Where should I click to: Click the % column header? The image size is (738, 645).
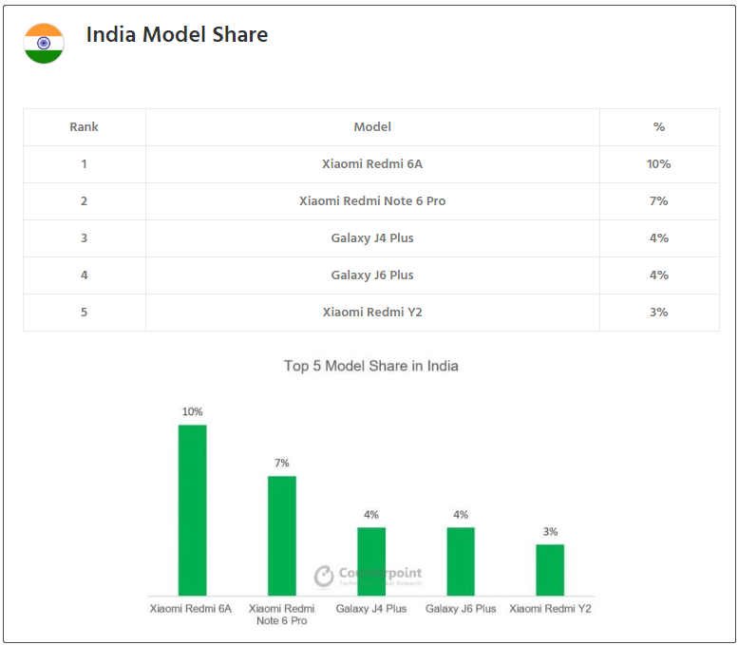point(659,126)
